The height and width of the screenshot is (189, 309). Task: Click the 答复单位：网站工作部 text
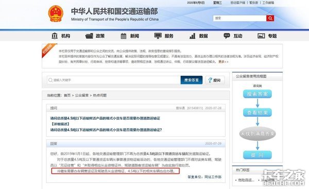click(x=204, y=177)
